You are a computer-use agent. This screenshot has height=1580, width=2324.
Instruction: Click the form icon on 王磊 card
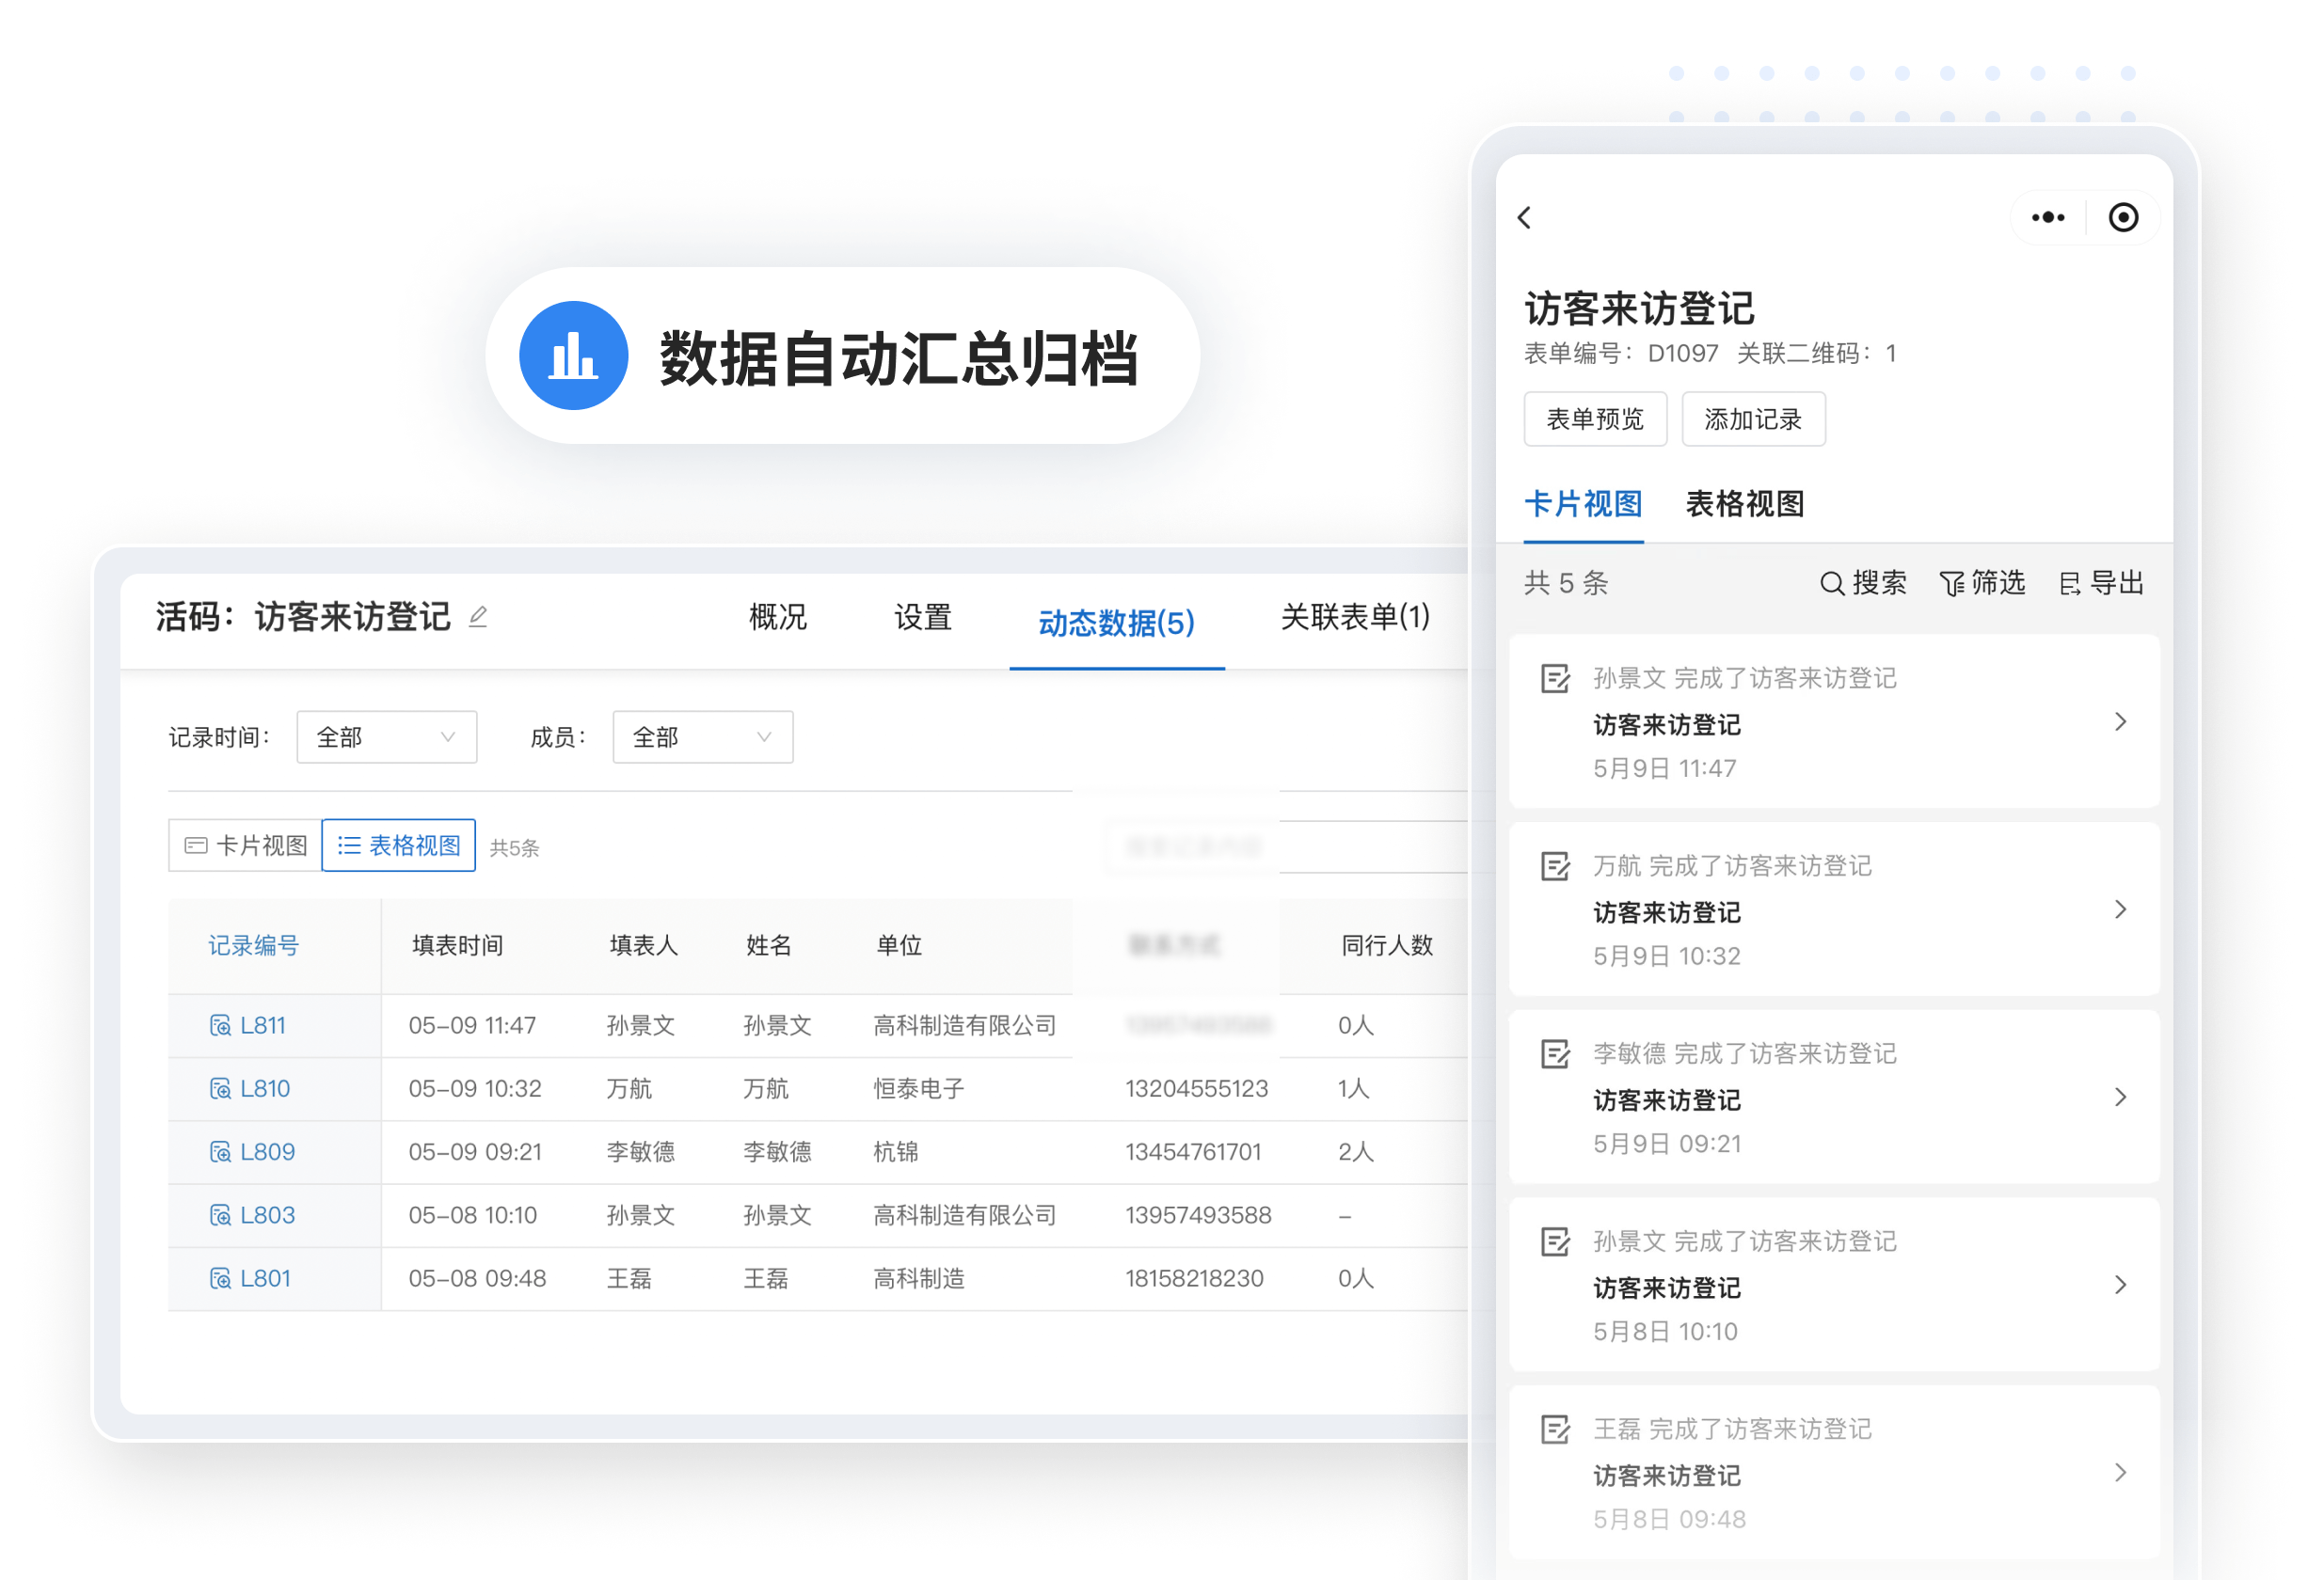(1555, 1430)
